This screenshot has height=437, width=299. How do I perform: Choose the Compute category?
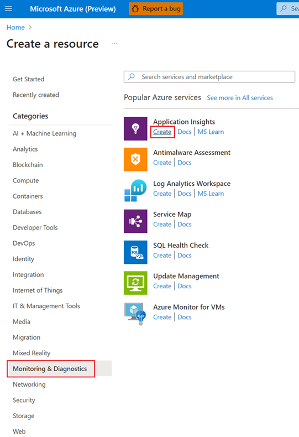[x=25, y=180]
